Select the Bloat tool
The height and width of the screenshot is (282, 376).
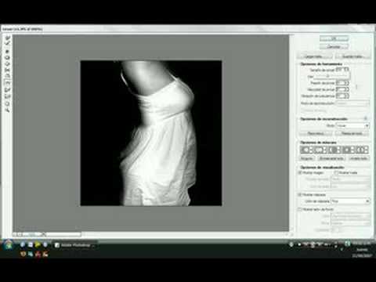coord(8,63)
